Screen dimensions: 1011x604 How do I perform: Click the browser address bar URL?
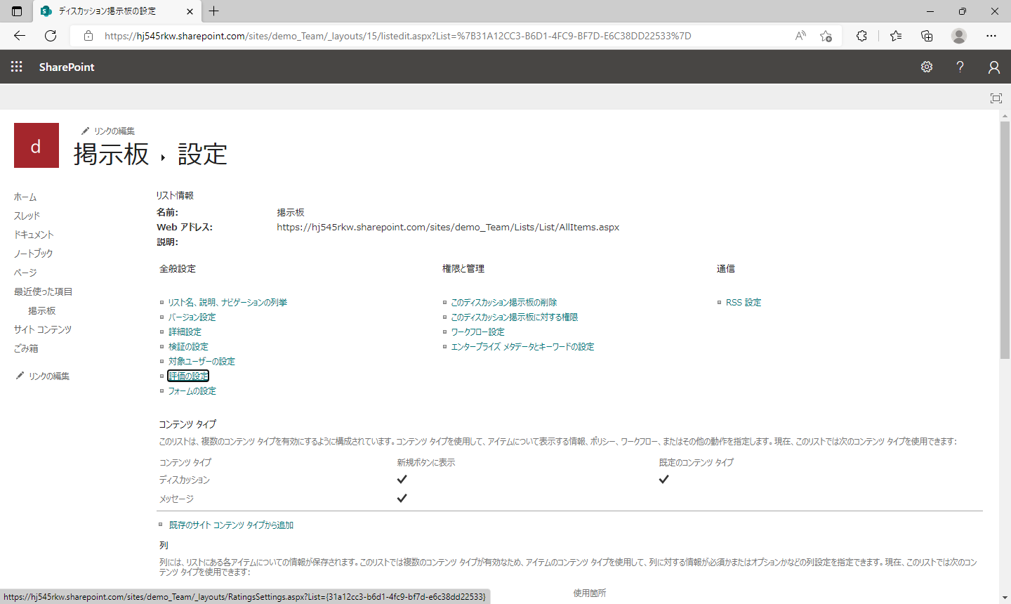tap(397, 36)
